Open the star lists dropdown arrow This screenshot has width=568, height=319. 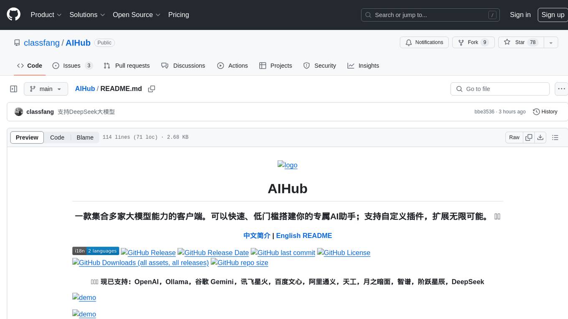(x=551, y=43)
